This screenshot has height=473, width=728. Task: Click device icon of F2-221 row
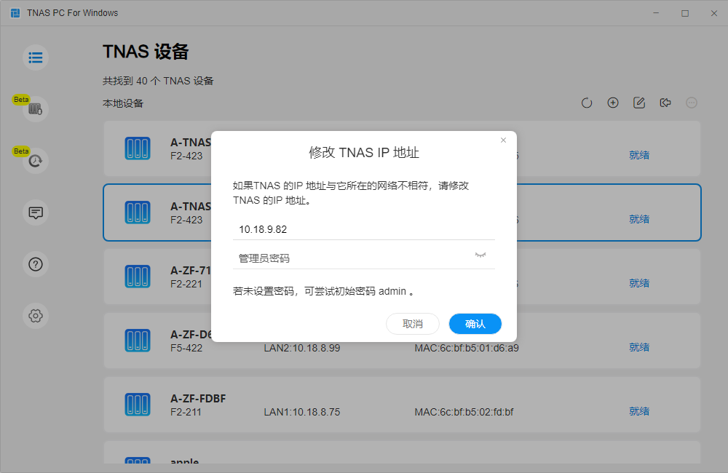[138, 277]
